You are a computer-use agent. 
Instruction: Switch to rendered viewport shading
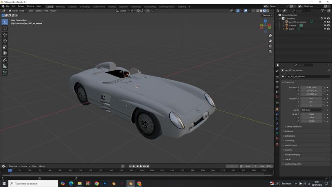pos(268,11)
